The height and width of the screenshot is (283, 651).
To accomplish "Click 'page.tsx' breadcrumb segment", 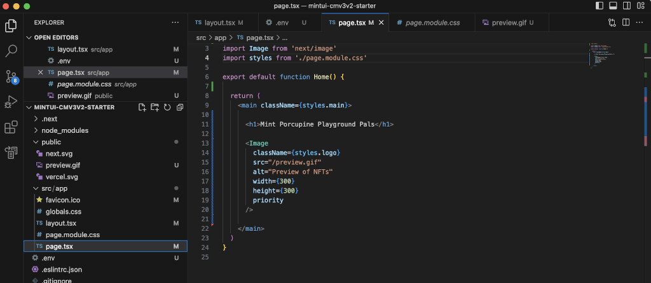I will tap(256, 38).
